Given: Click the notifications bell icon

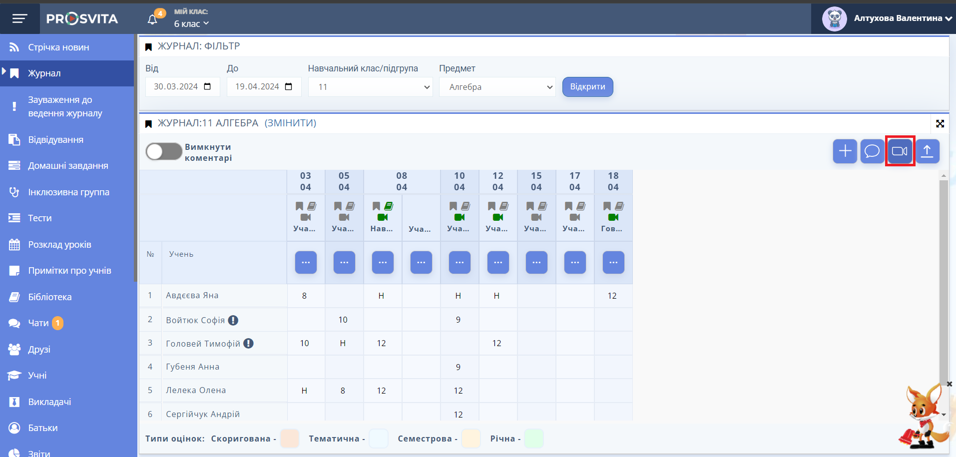Looking at the screenshot, I should click(153, 19).
